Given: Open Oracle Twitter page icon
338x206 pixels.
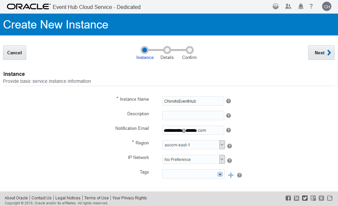Looking at the screenshot, I should pos(305,198).
